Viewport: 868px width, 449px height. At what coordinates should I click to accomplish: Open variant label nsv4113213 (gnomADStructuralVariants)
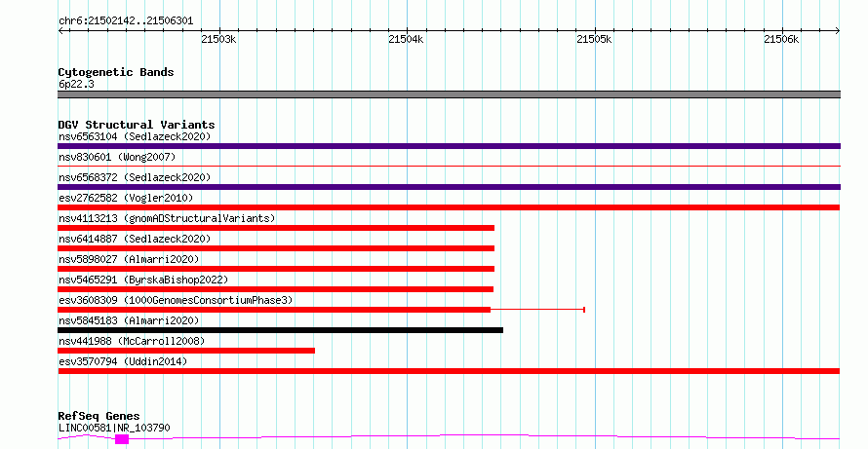point(167,218)
